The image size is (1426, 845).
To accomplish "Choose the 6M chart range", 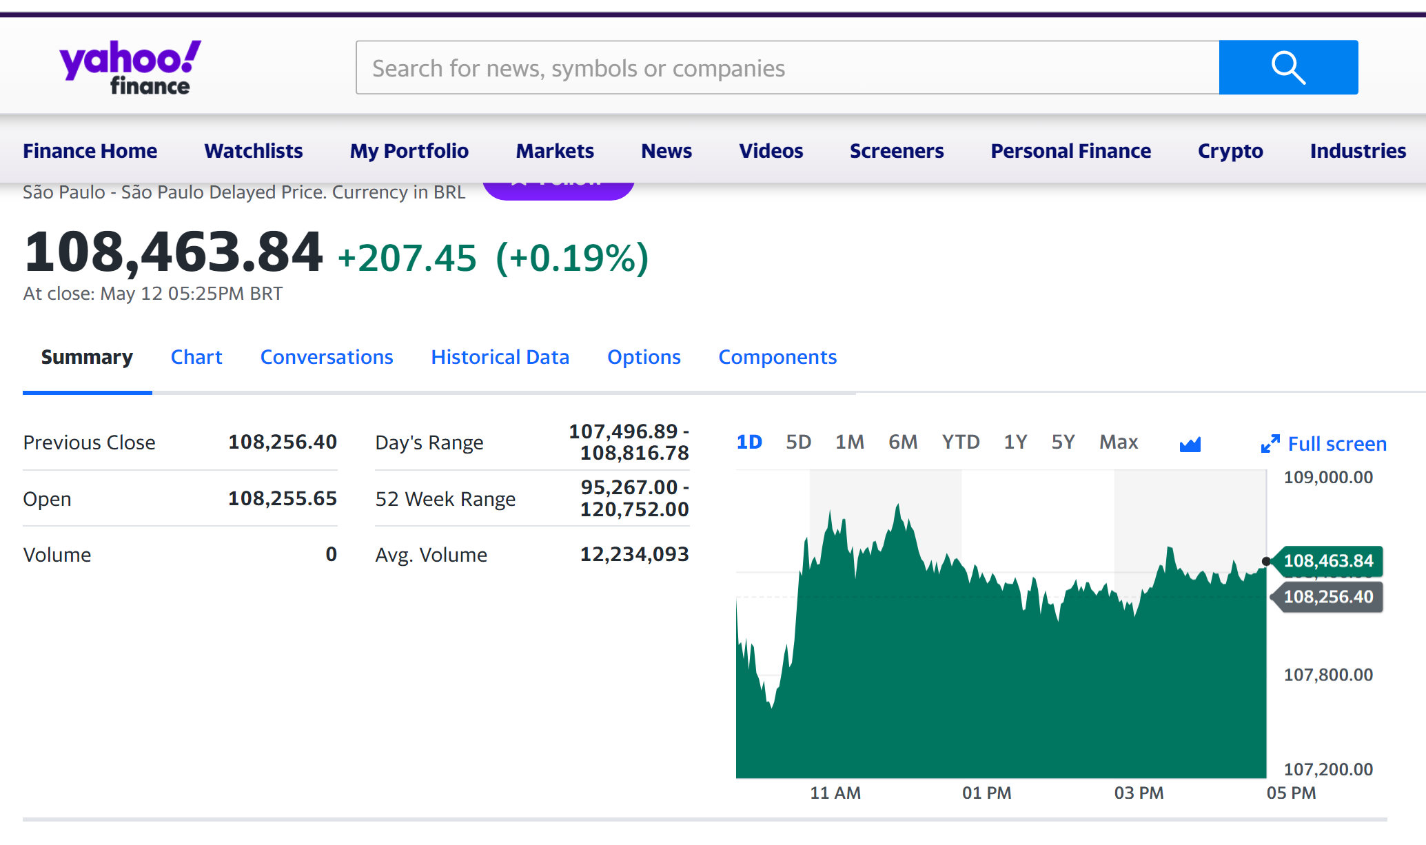I will pyautogui.click(x=903, y=442).
